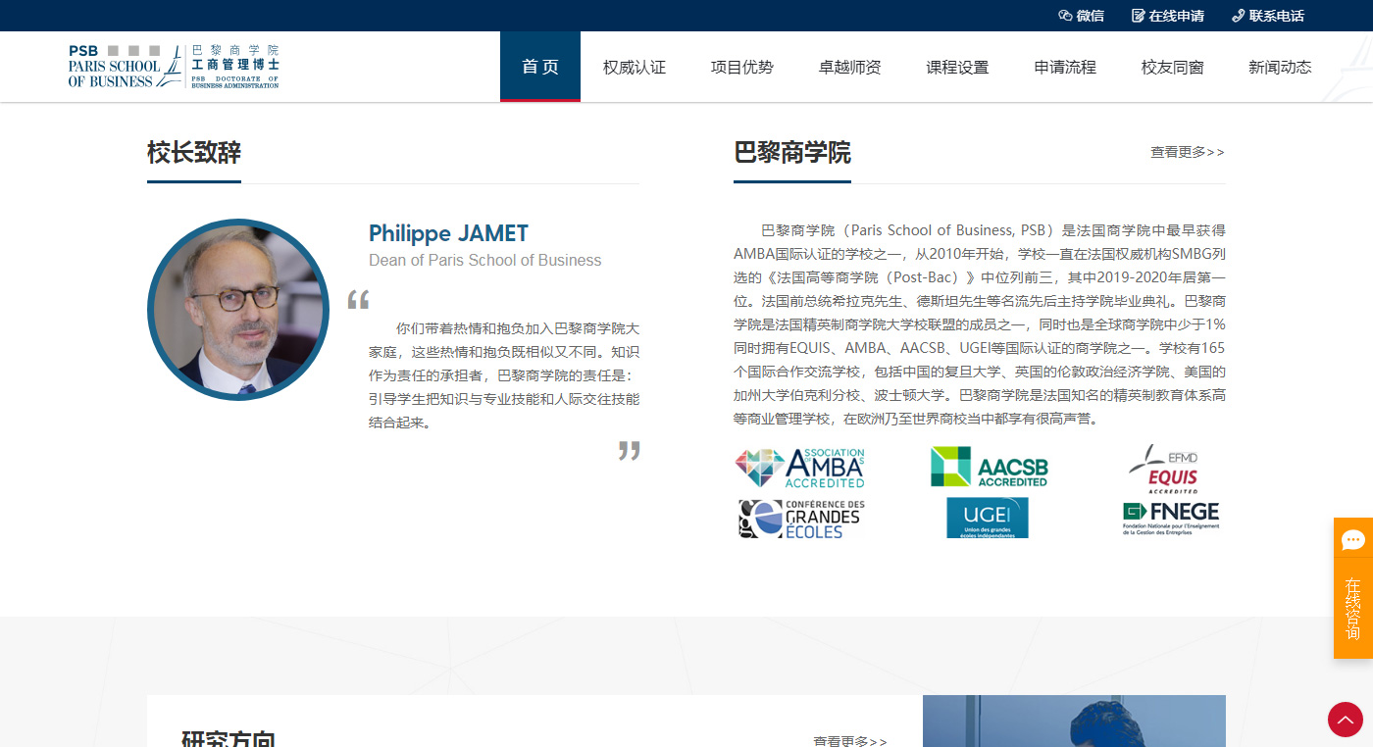This screenshot has width=1373, height=747.
Task: Click the EQUIS accreditation logo
Action: coord(1163,468)
